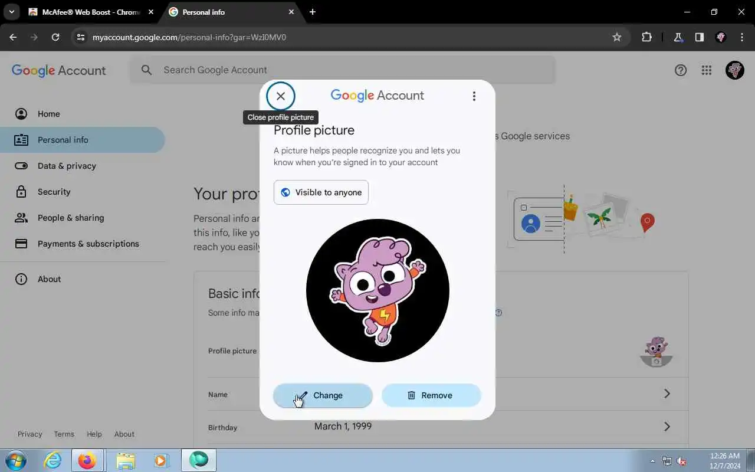Close the McAfee Web Boost tab
This screenshot has height=472, width=755.
pos(150,12)
